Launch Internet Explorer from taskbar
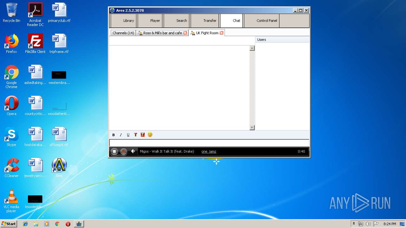 (x=25, y=224)
